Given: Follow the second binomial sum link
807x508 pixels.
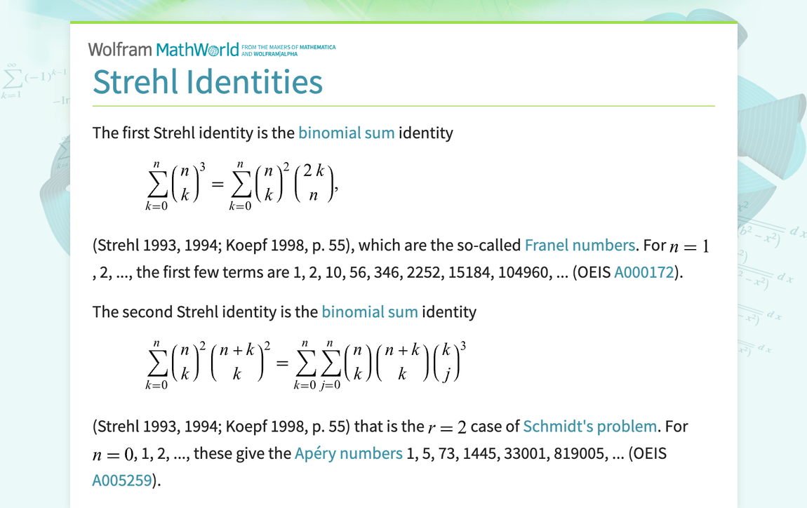Looking at the screenshot, I should point(370,312).
